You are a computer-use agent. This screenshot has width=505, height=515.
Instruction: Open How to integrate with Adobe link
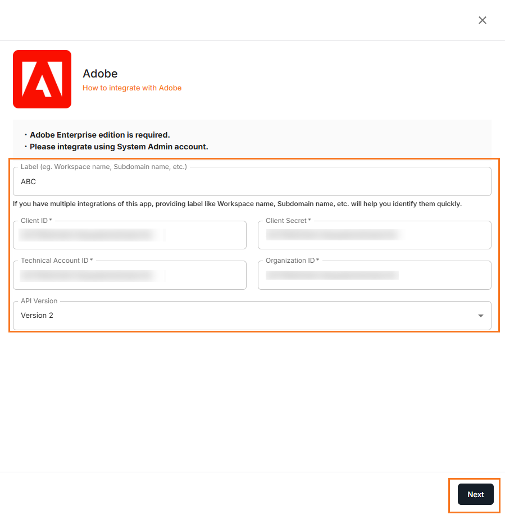[132, 88]
